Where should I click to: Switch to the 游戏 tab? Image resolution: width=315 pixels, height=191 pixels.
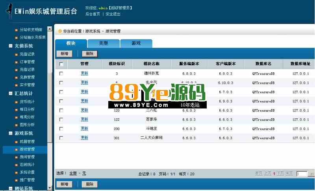pos(136,44)
